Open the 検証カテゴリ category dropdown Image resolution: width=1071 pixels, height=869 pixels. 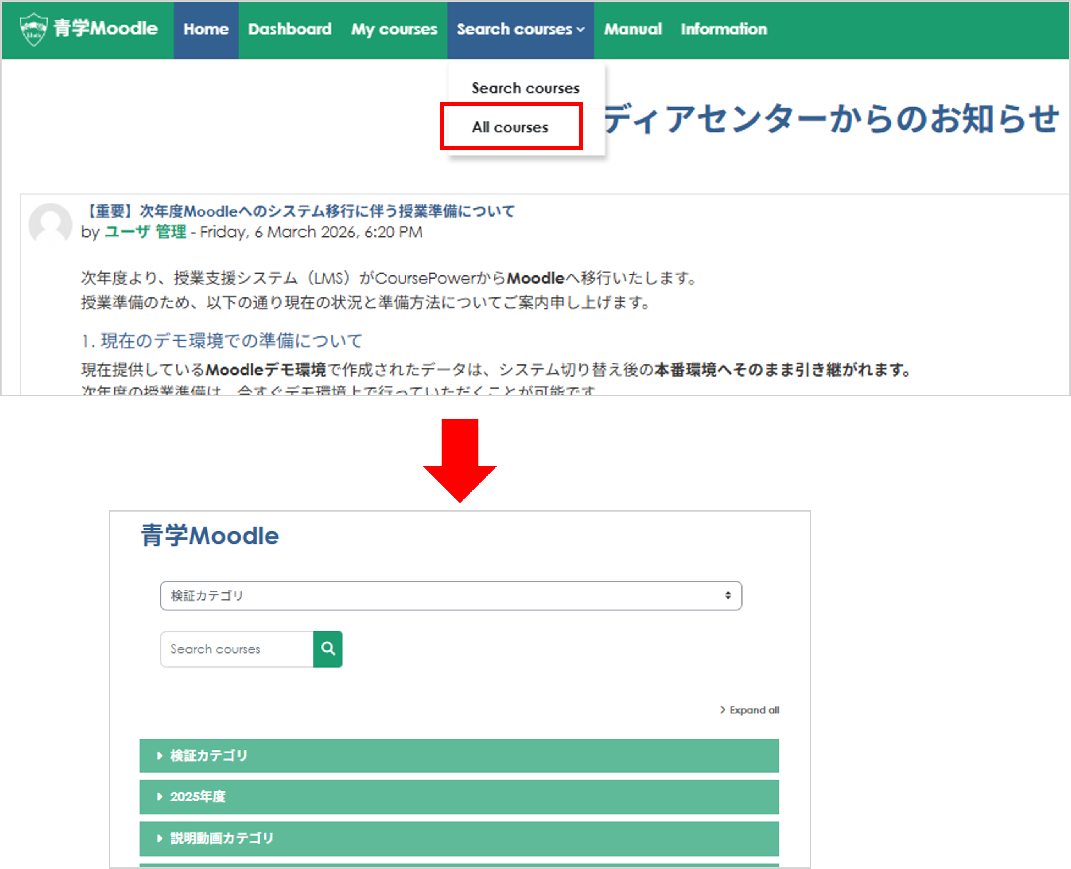tap(450, 596)
